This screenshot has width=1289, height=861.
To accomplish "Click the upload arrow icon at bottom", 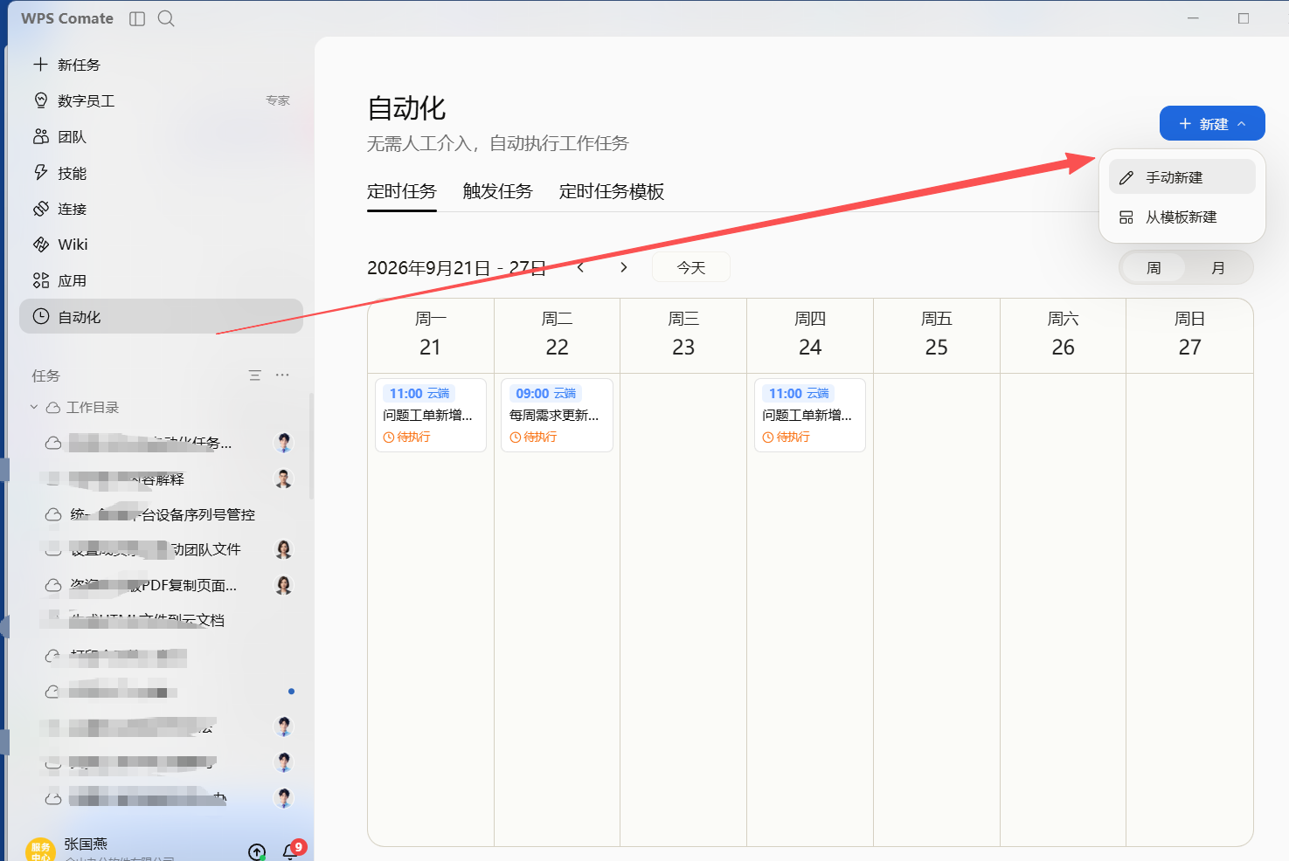I will (x=257, y=852).
